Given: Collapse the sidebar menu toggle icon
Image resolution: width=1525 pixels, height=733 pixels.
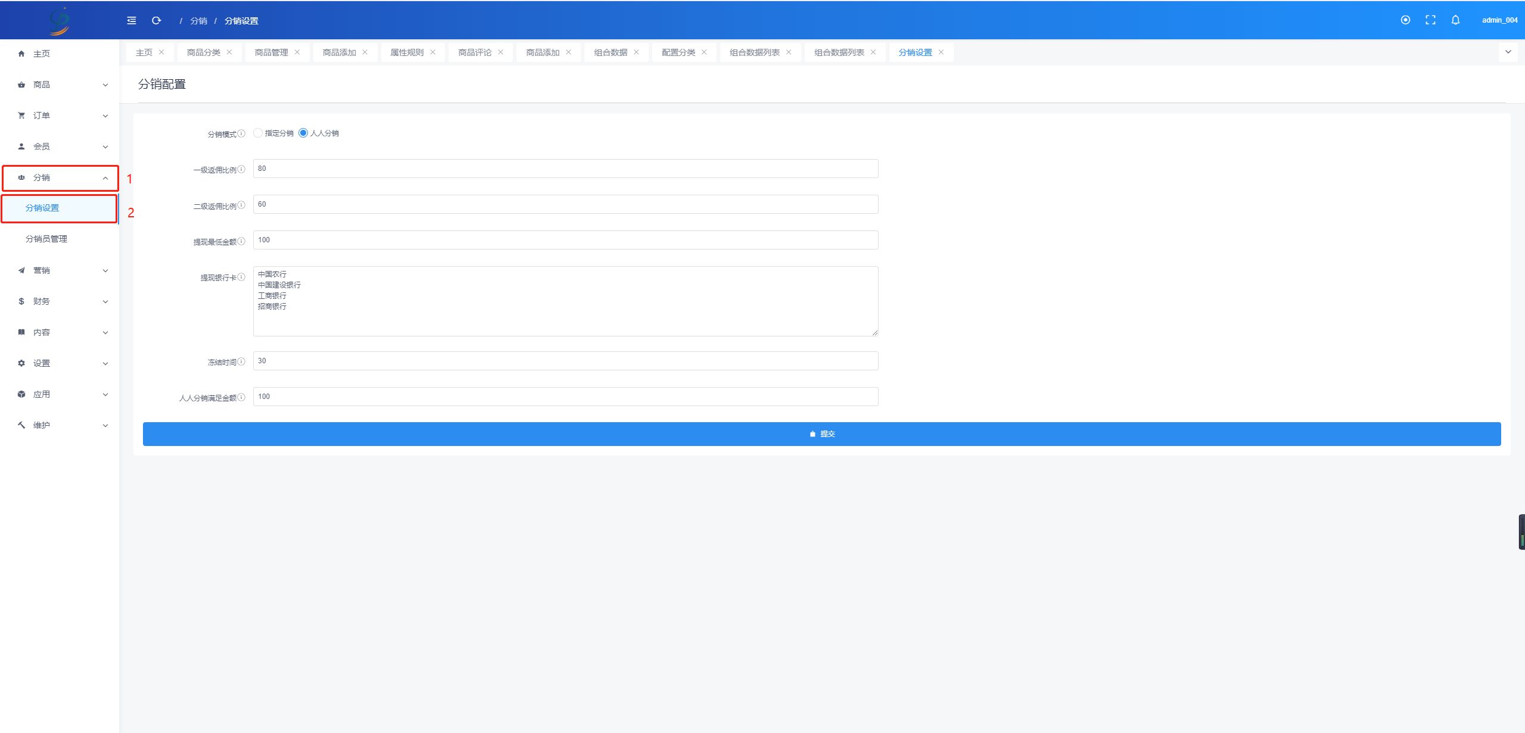Looking at the screenshot, I should 132,20.
